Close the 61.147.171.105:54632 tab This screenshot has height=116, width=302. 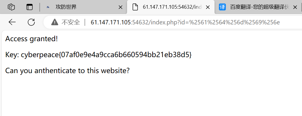tap(208, 7)
